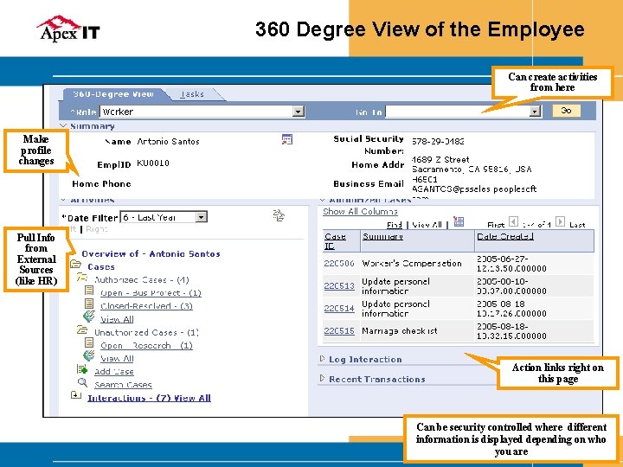
Task: Click the previous row arrow icon
Action: [514, 221]
